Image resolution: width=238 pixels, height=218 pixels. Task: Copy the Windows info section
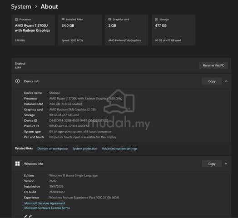coord(212,164)
